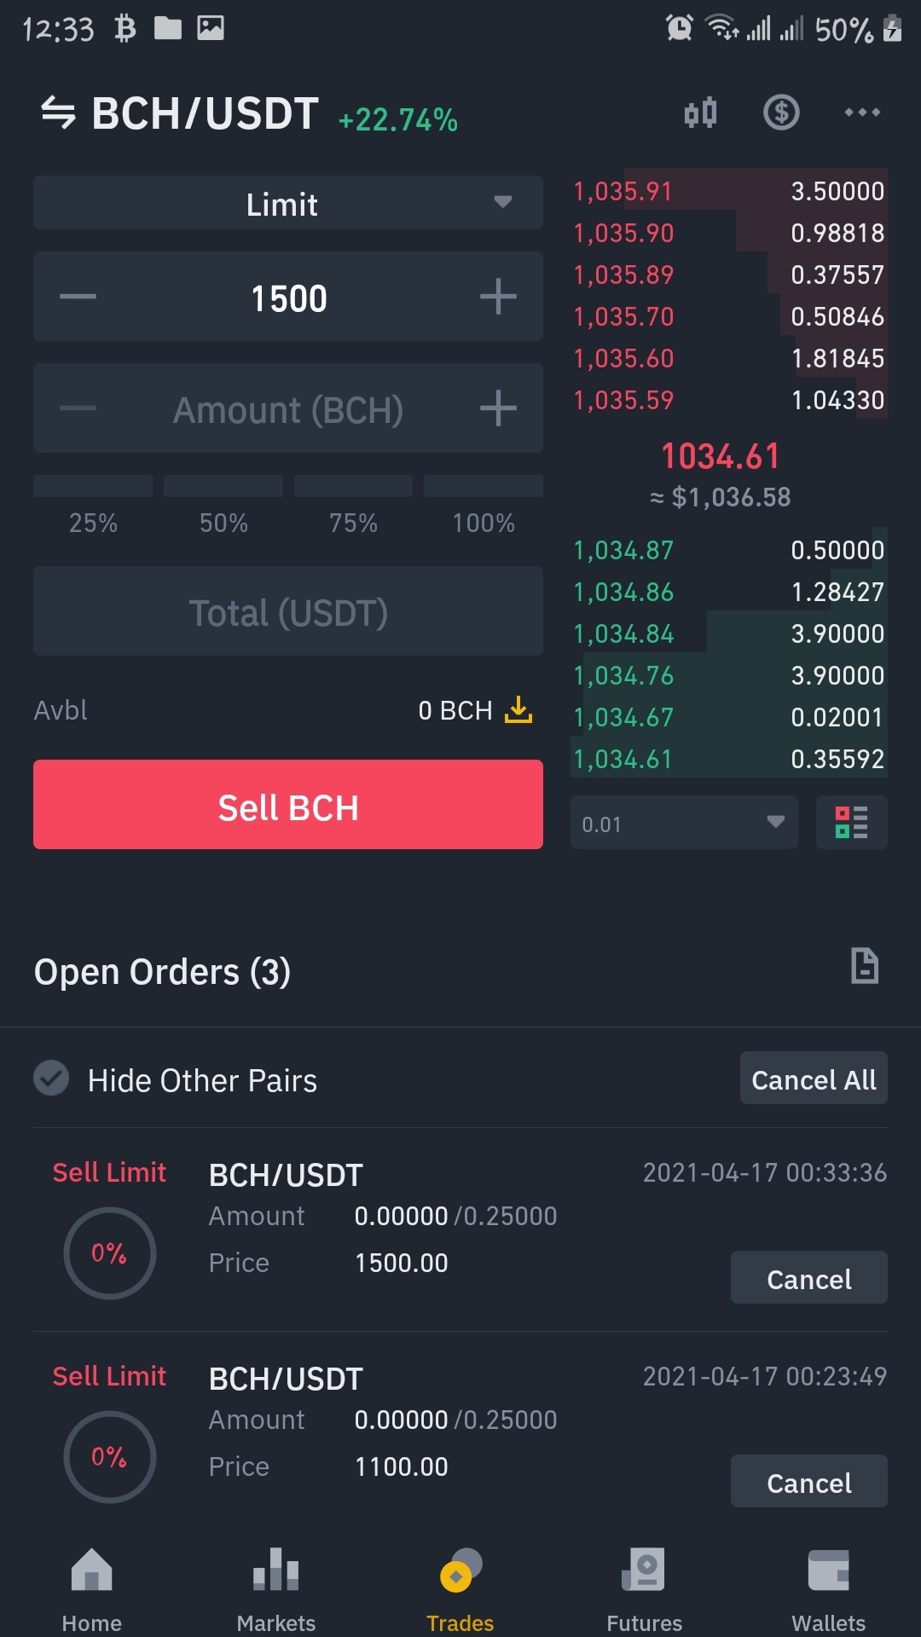This screenshot has height=1637, width=921.
Task: Tap the yellow deposit icon next to 0 BCH
Action: tap(518, 709)
